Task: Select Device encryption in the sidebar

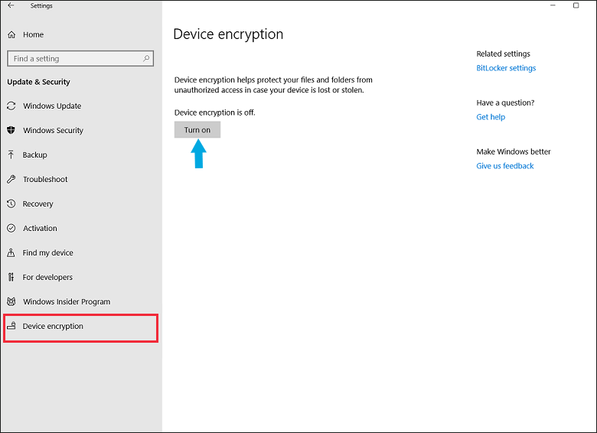Action: pos(80,328)
